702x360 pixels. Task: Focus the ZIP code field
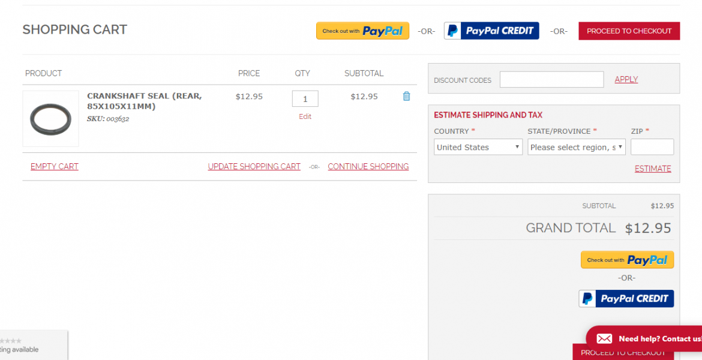652,147
